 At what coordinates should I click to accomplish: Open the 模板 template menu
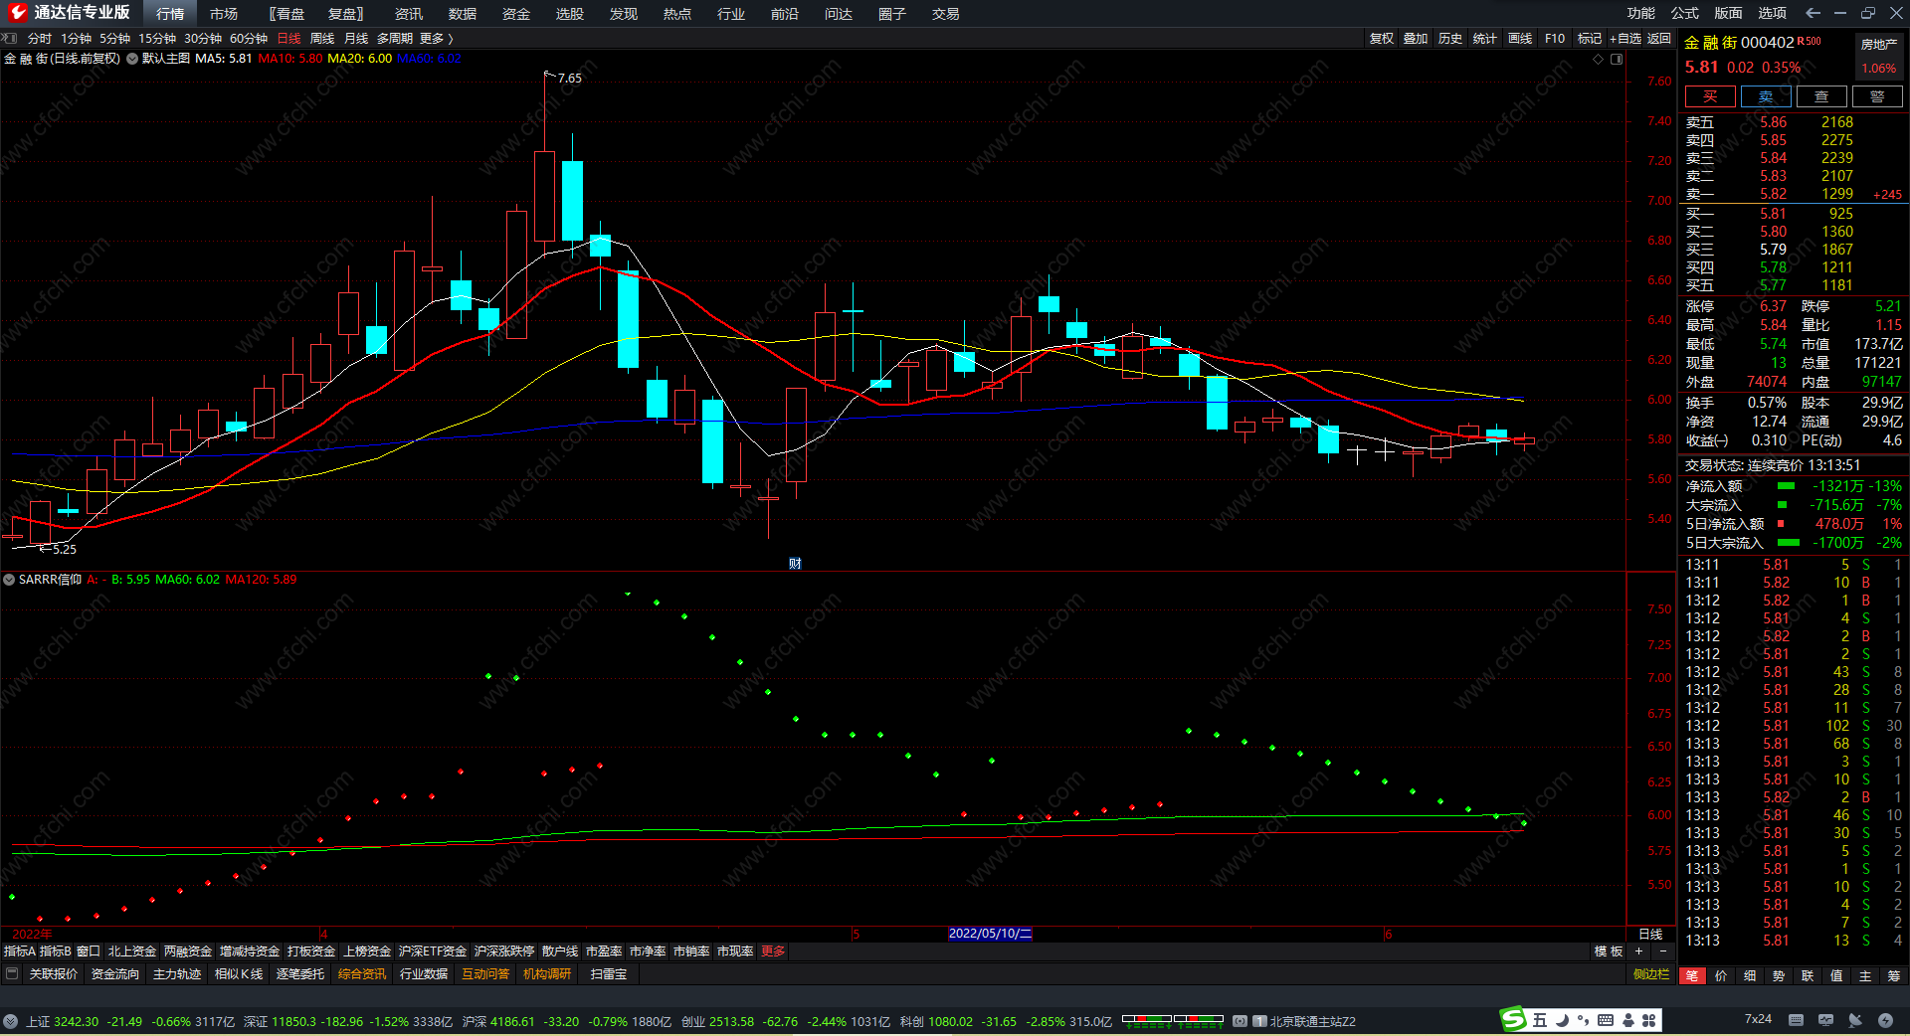tap(1609, 951)
